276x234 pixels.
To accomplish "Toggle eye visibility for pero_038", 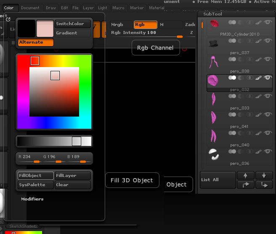I will tap(268, 59).
